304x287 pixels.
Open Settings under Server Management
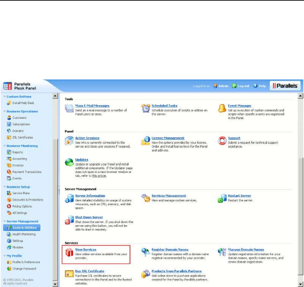click(18, 241)
